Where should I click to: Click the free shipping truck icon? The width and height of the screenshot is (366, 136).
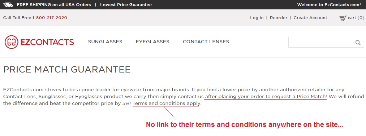pyautogui.click(x=8, y=5)
